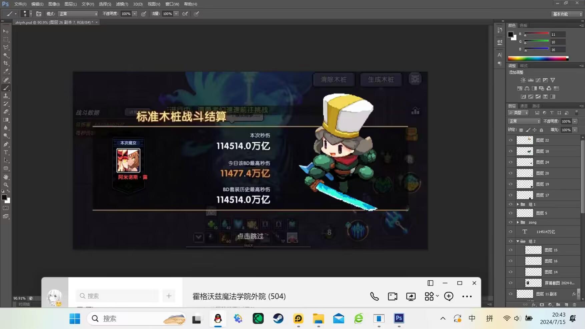
Task: Open the 窗口(W) menu
Action: point(172,4)
